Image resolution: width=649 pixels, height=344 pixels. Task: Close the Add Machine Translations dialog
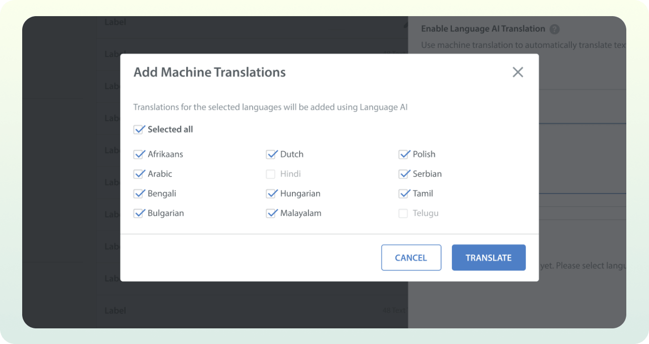click(x=517, y=72)
